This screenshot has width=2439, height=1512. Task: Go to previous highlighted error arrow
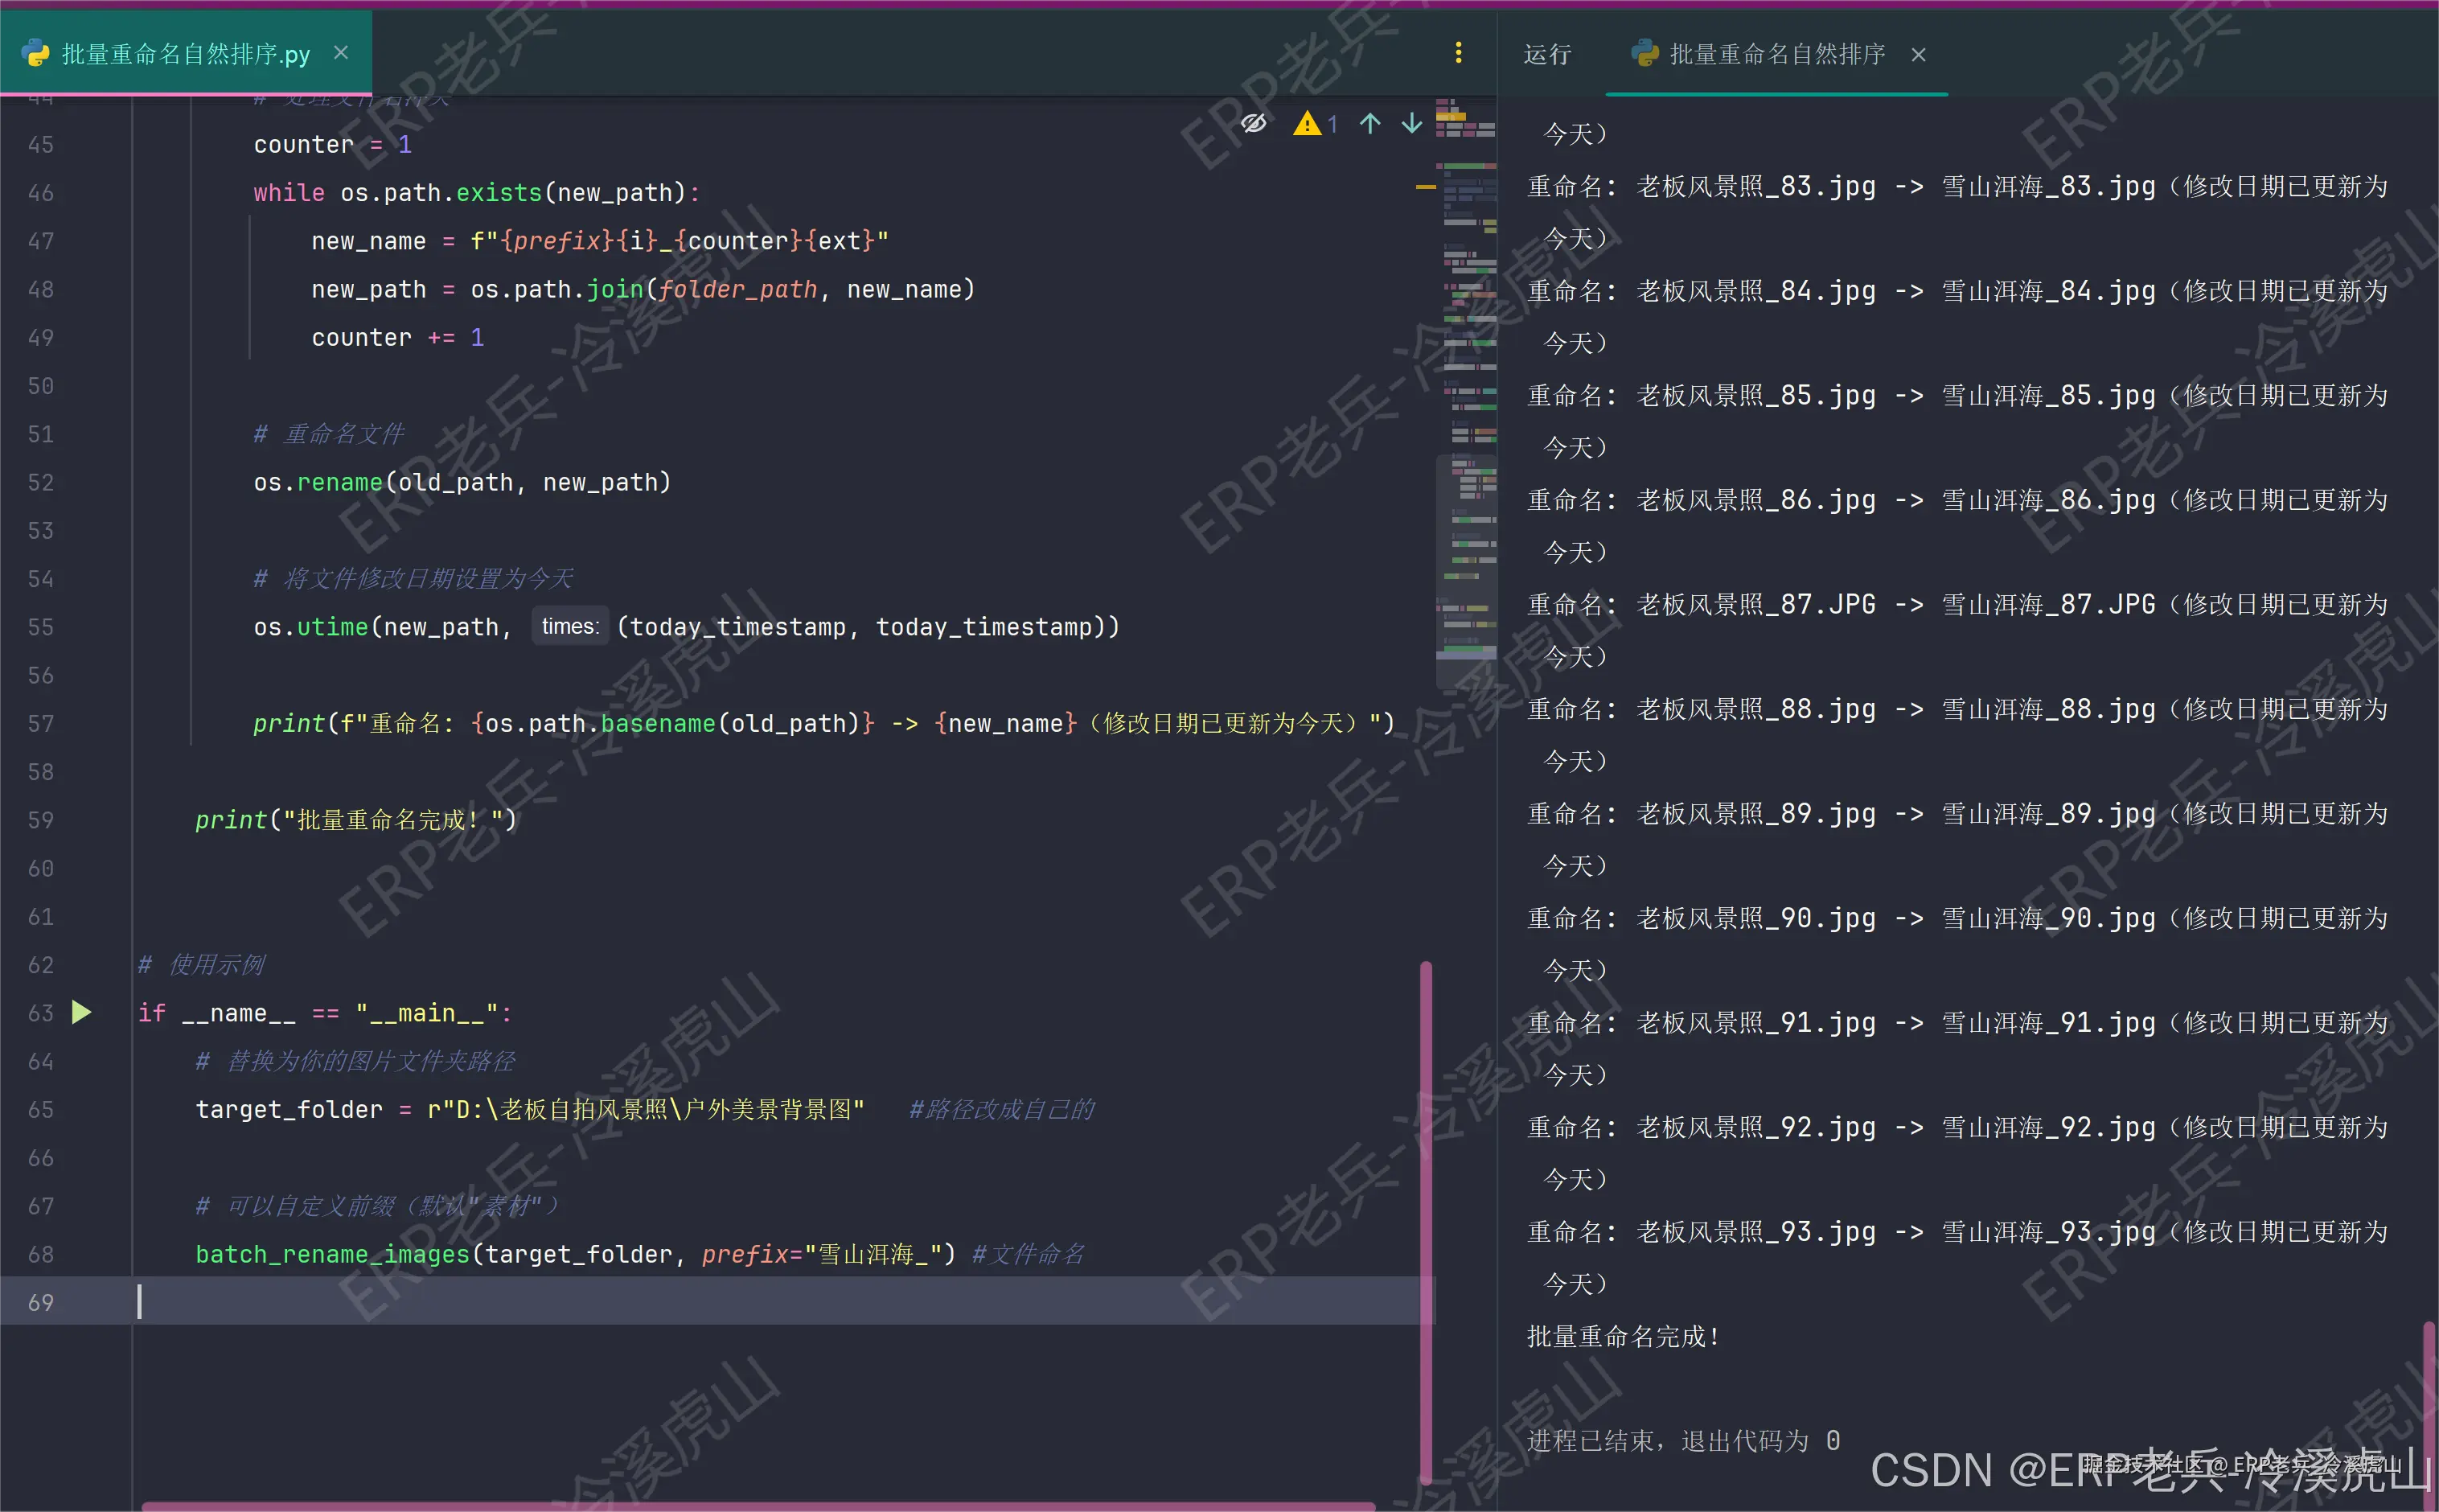(1370, 123)
